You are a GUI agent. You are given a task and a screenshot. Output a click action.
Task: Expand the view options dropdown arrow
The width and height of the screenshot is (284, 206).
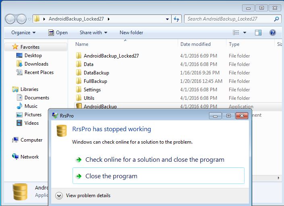tap(245, 33)
